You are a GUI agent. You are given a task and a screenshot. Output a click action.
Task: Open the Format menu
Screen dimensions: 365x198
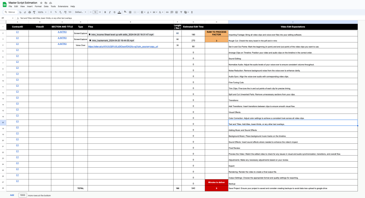coord(38,6)
